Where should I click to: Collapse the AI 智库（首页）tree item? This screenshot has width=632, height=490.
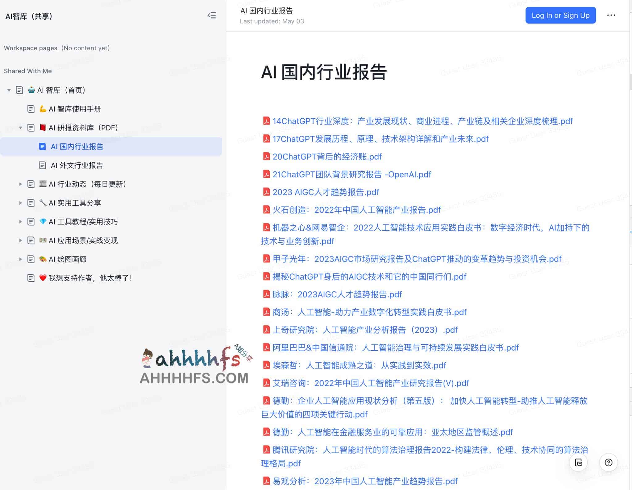coord(9,90)
